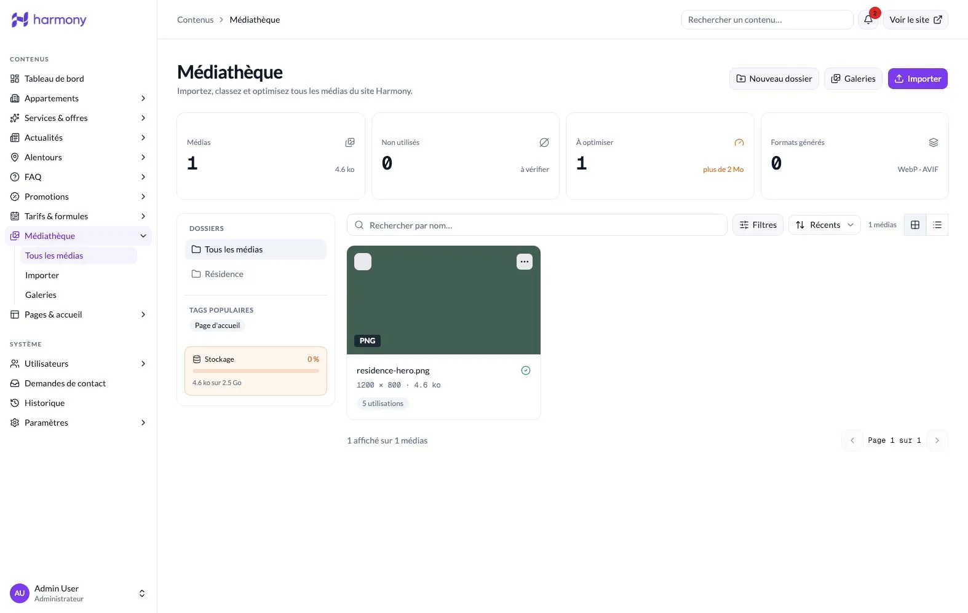Viewport: 968px width, 613px height.
Task: Click the green status check on residence-hero.png
Action: [526, 370]
